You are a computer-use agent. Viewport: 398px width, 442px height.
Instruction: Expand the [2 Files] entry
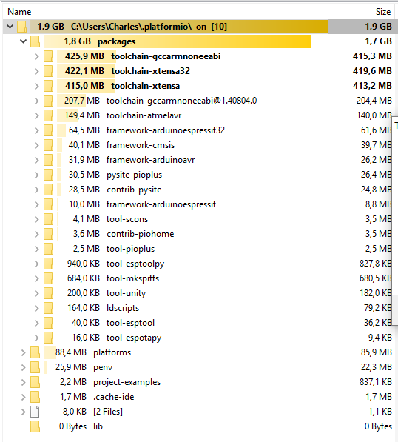pyautogui.click(x=24, y=412)
